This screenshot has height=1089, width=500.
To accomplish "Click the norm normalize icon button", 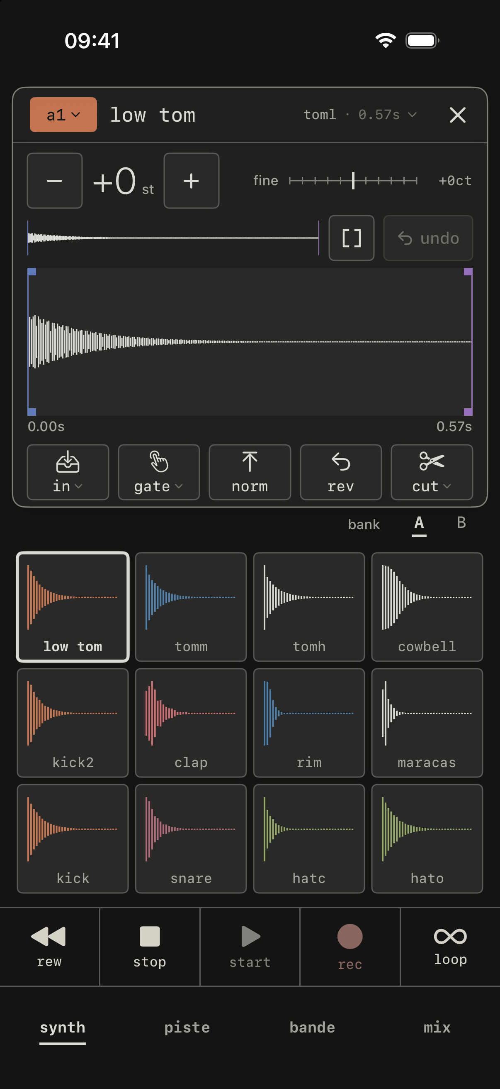I will [x=250, y=472].
